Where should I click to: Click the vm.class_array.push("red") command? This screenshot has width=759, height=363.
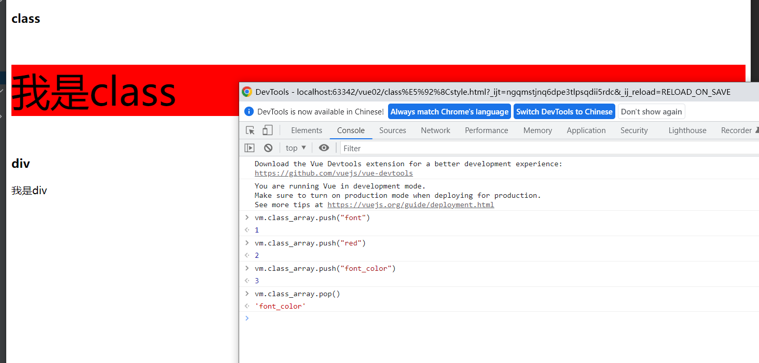pos(310,243)
